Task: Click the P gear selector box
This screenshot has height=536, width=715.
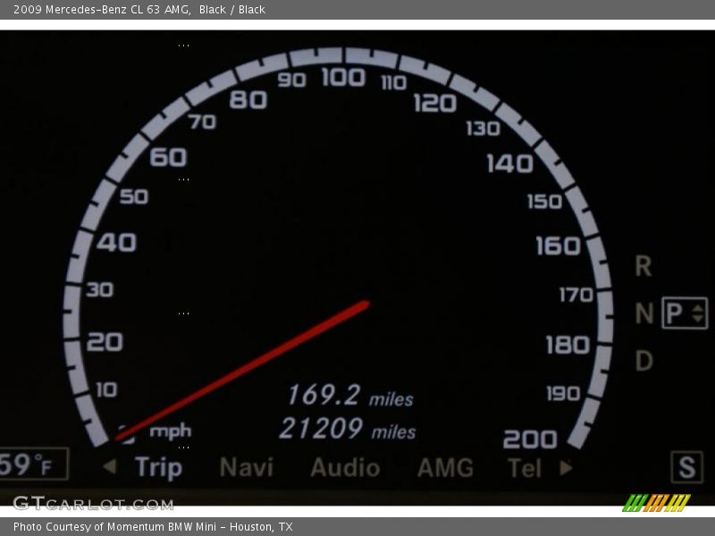Action: click(x=685, y=314)
